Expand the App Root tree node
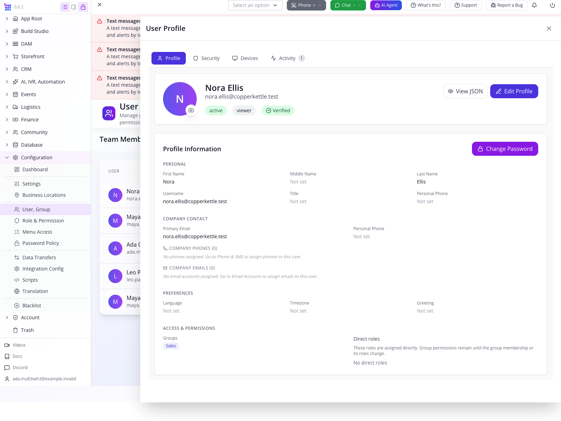The image size is (561, 421). (x=7, y=19)
